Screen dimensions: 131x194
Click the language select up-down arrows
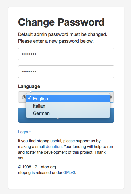coord(111,97)
